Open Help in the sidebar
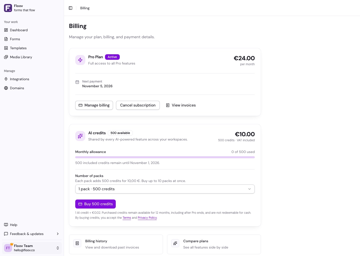 (32, 225)
